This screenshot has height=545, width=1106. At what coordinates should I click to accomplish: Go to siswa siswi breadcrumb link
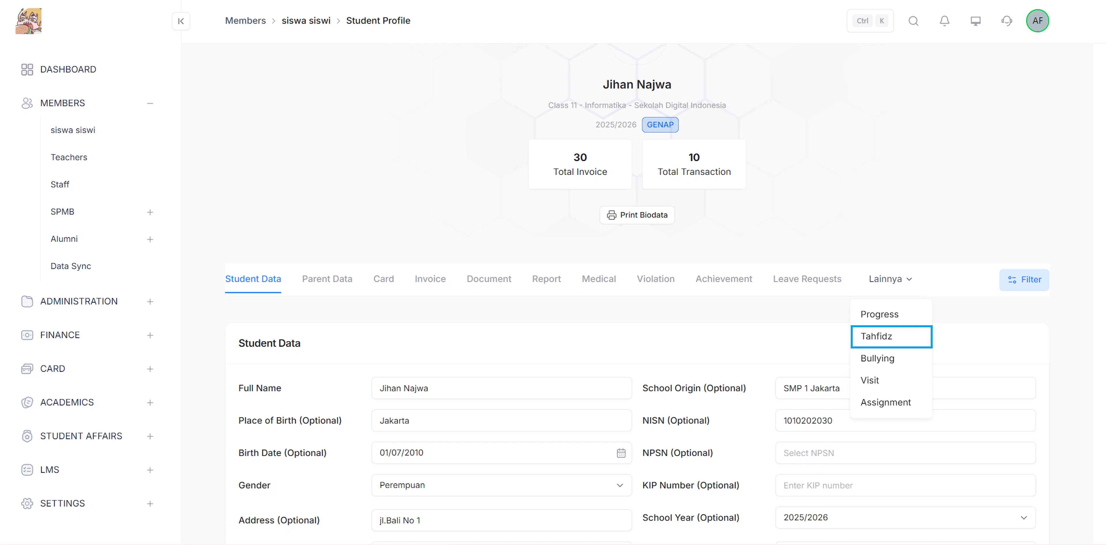(x=306, y=21)
